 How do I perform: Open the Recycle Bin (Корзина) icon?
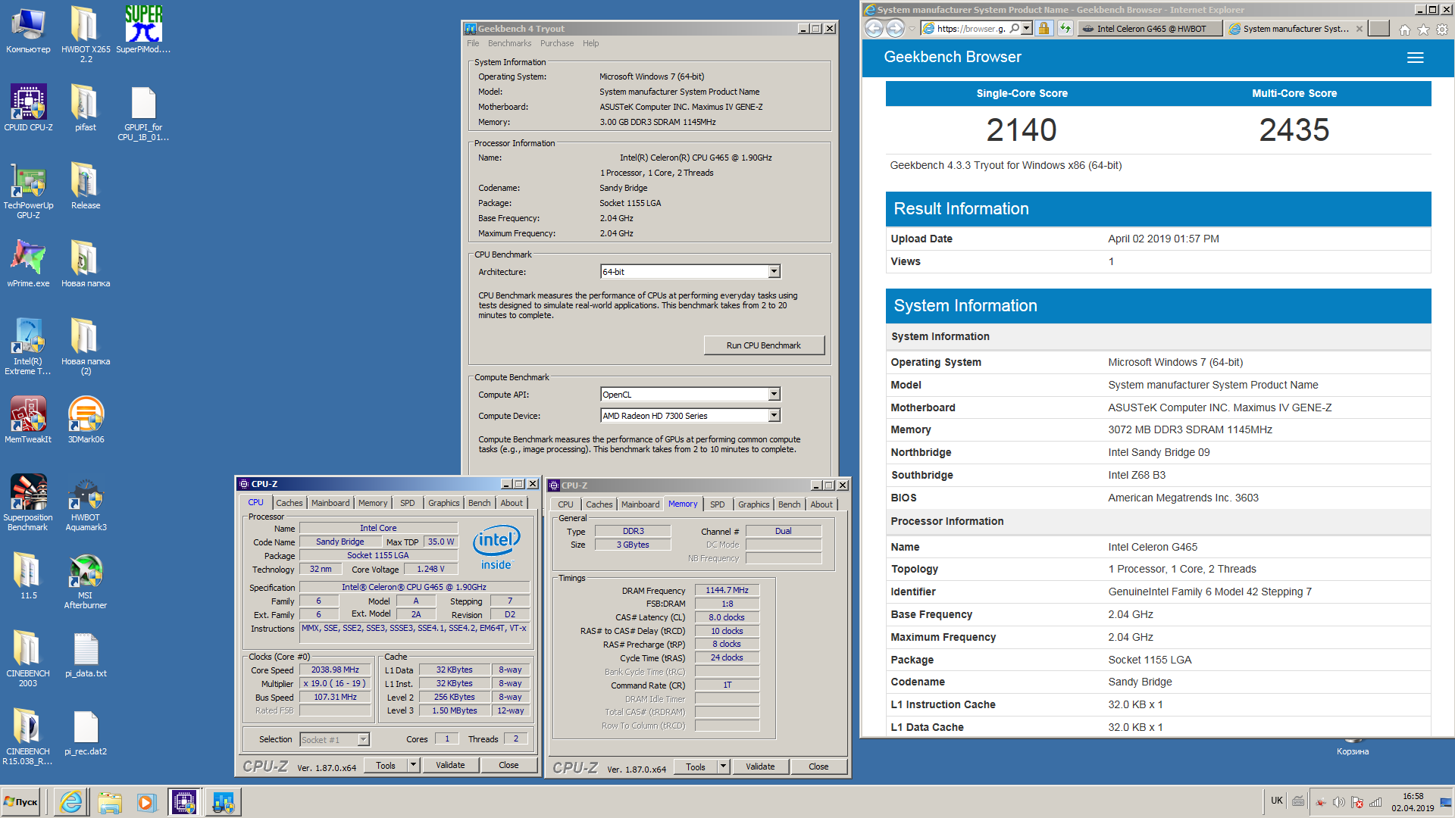pos(1353,746)
